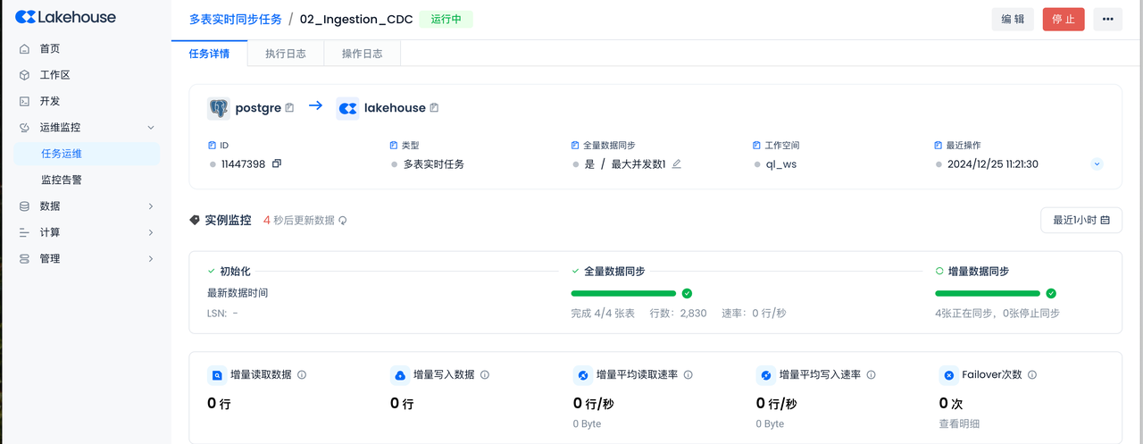Click the copy icon next to postgre

click(x=289, y=108)
